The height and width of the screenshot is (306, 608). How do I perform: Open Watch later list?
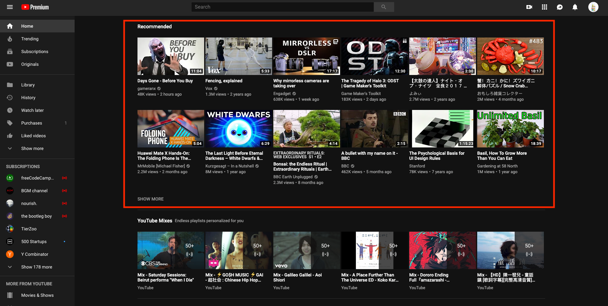[37, 110]
